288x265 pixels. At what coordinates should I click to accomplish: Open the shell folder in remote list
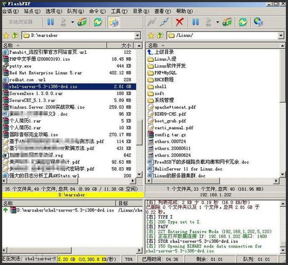click(160, 86)
